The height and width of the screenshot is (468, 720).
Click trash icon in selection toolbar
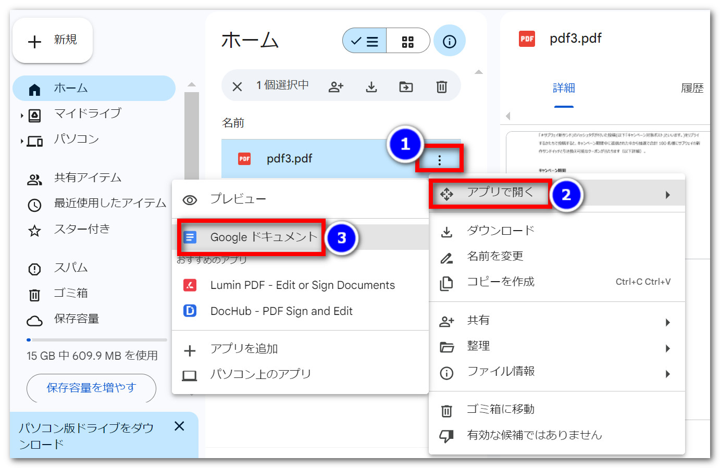point(441,86)
